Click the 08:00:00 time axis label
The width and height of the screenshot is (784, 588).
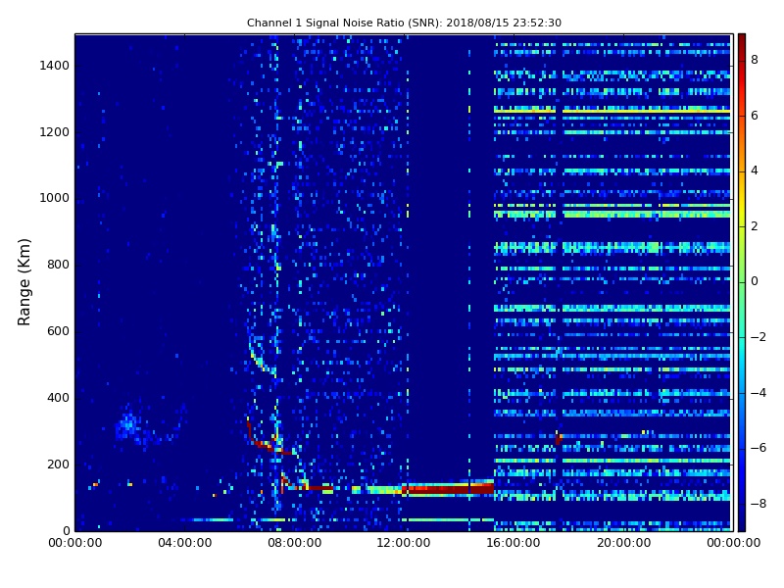click(295, 543)
